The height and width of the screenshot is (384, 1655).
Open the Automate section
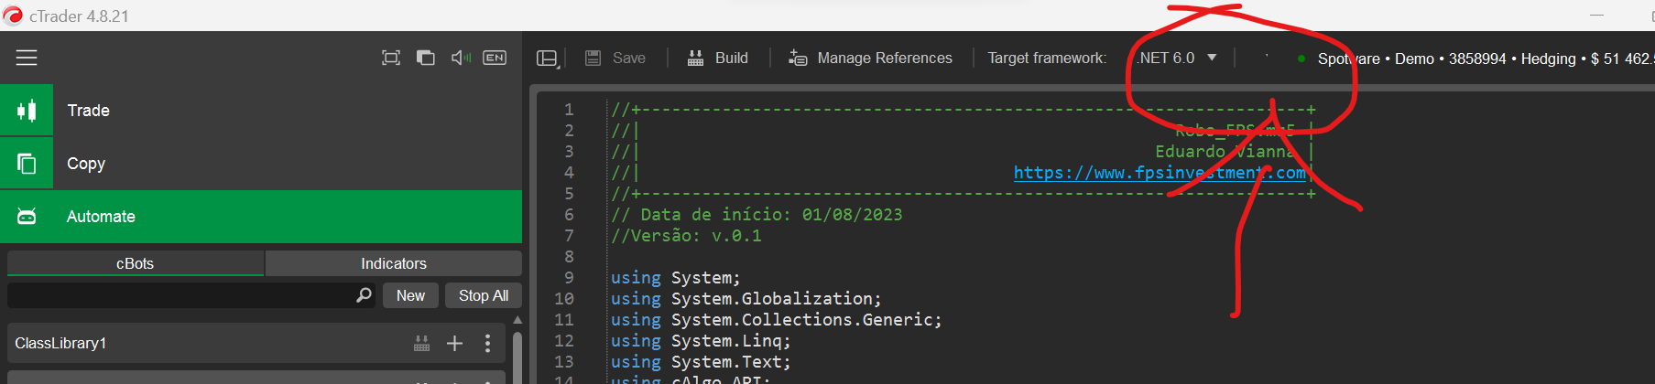(261, 217)
